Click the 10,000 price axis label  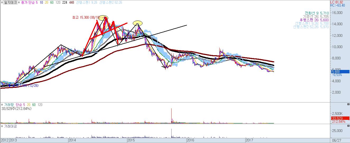pyautogui.click(x=338, y=47)
